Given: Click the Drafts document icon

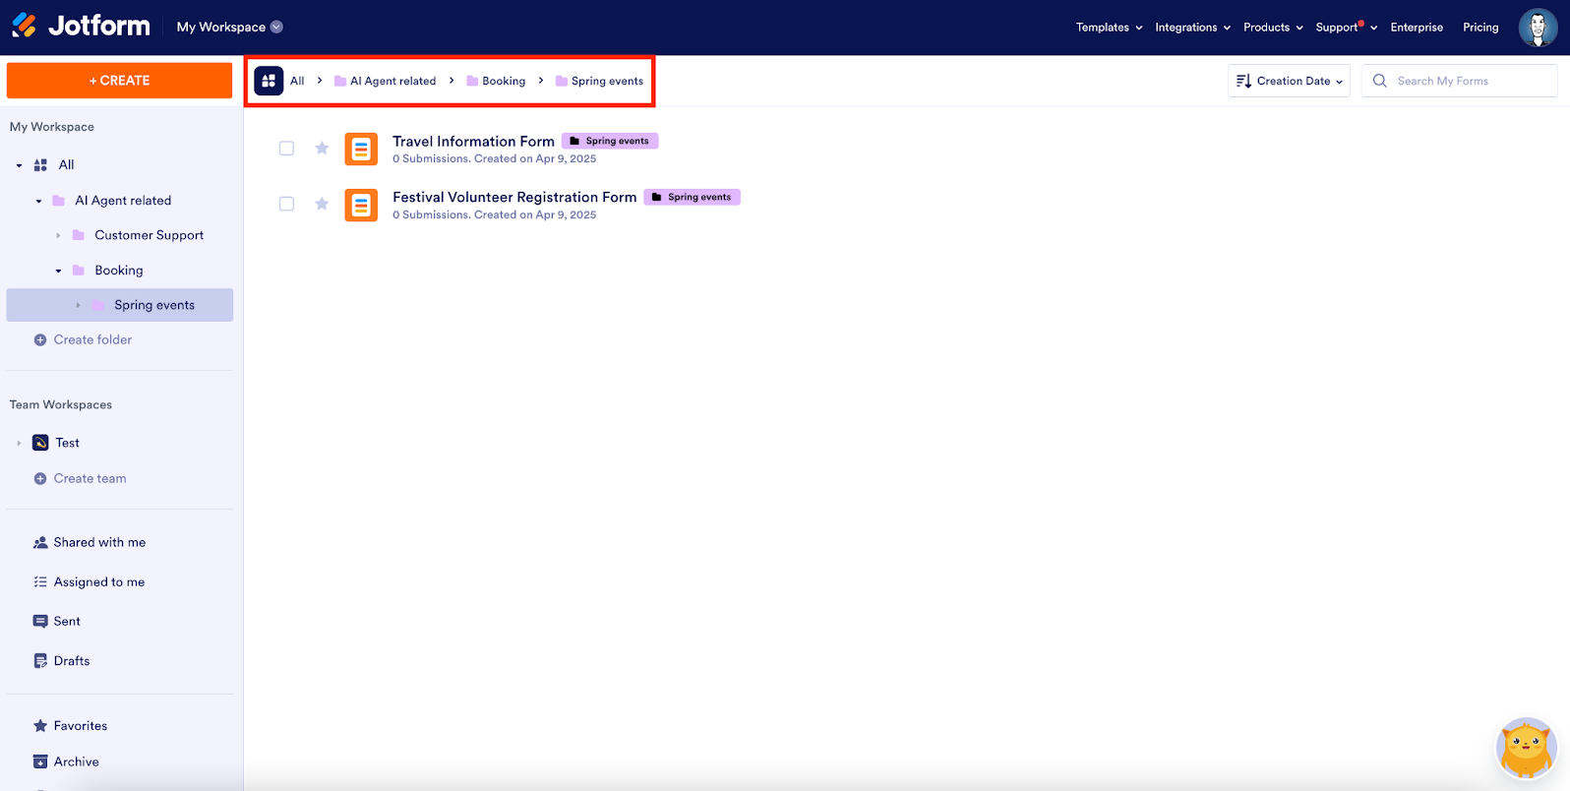Looking at the screenshot, I should tap(40, 661).
